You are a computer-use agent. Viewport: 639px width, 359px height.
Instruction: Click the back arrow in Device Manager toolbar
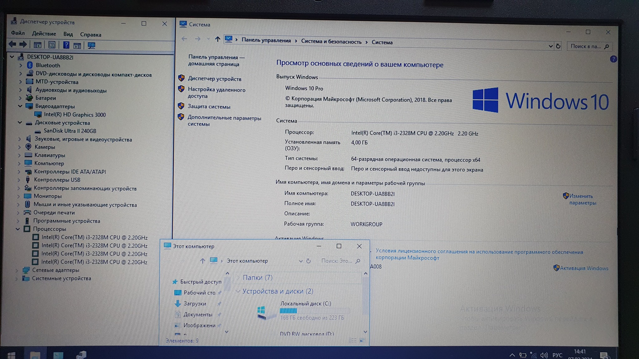pos(12,44)
